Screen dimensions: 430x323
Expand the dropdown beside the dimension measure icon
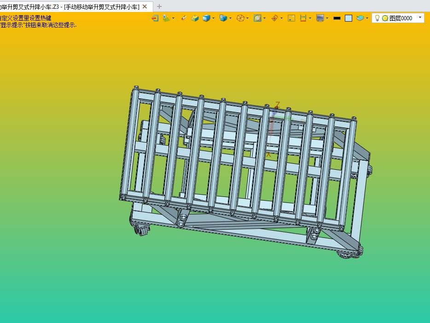[x=310, y=18]
